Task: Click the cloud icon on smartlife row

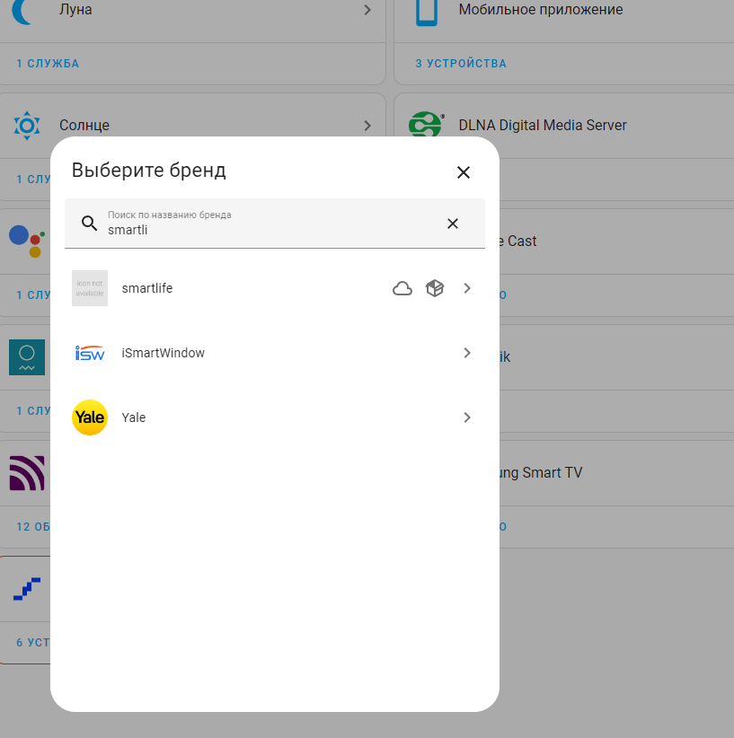Action: click(x=402, y=288)
